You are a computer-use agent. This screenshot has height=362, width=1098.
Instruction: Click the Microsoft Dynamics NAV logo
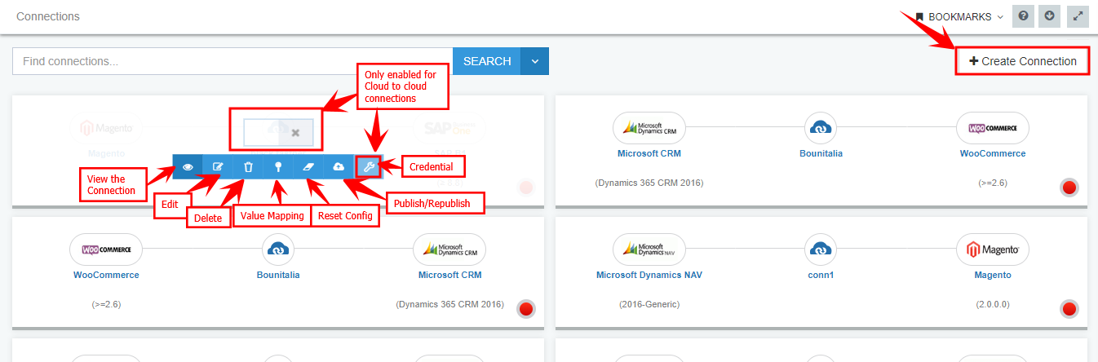pyautogui.click(x=649, y=249)
